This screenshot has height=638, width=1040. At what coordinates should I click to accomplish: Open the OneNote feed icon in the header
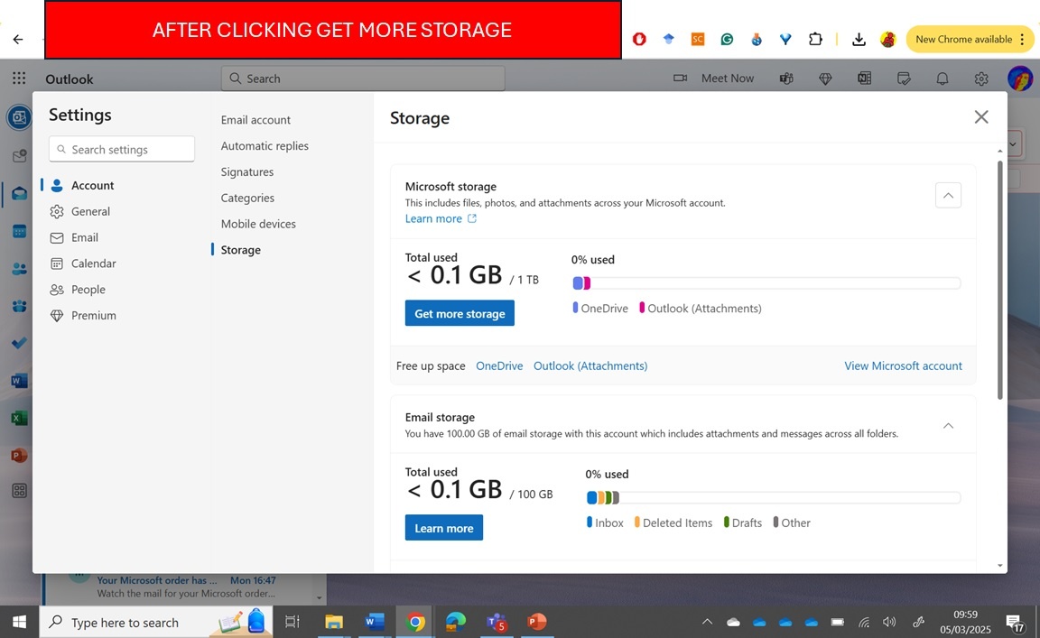click(864, 79)
